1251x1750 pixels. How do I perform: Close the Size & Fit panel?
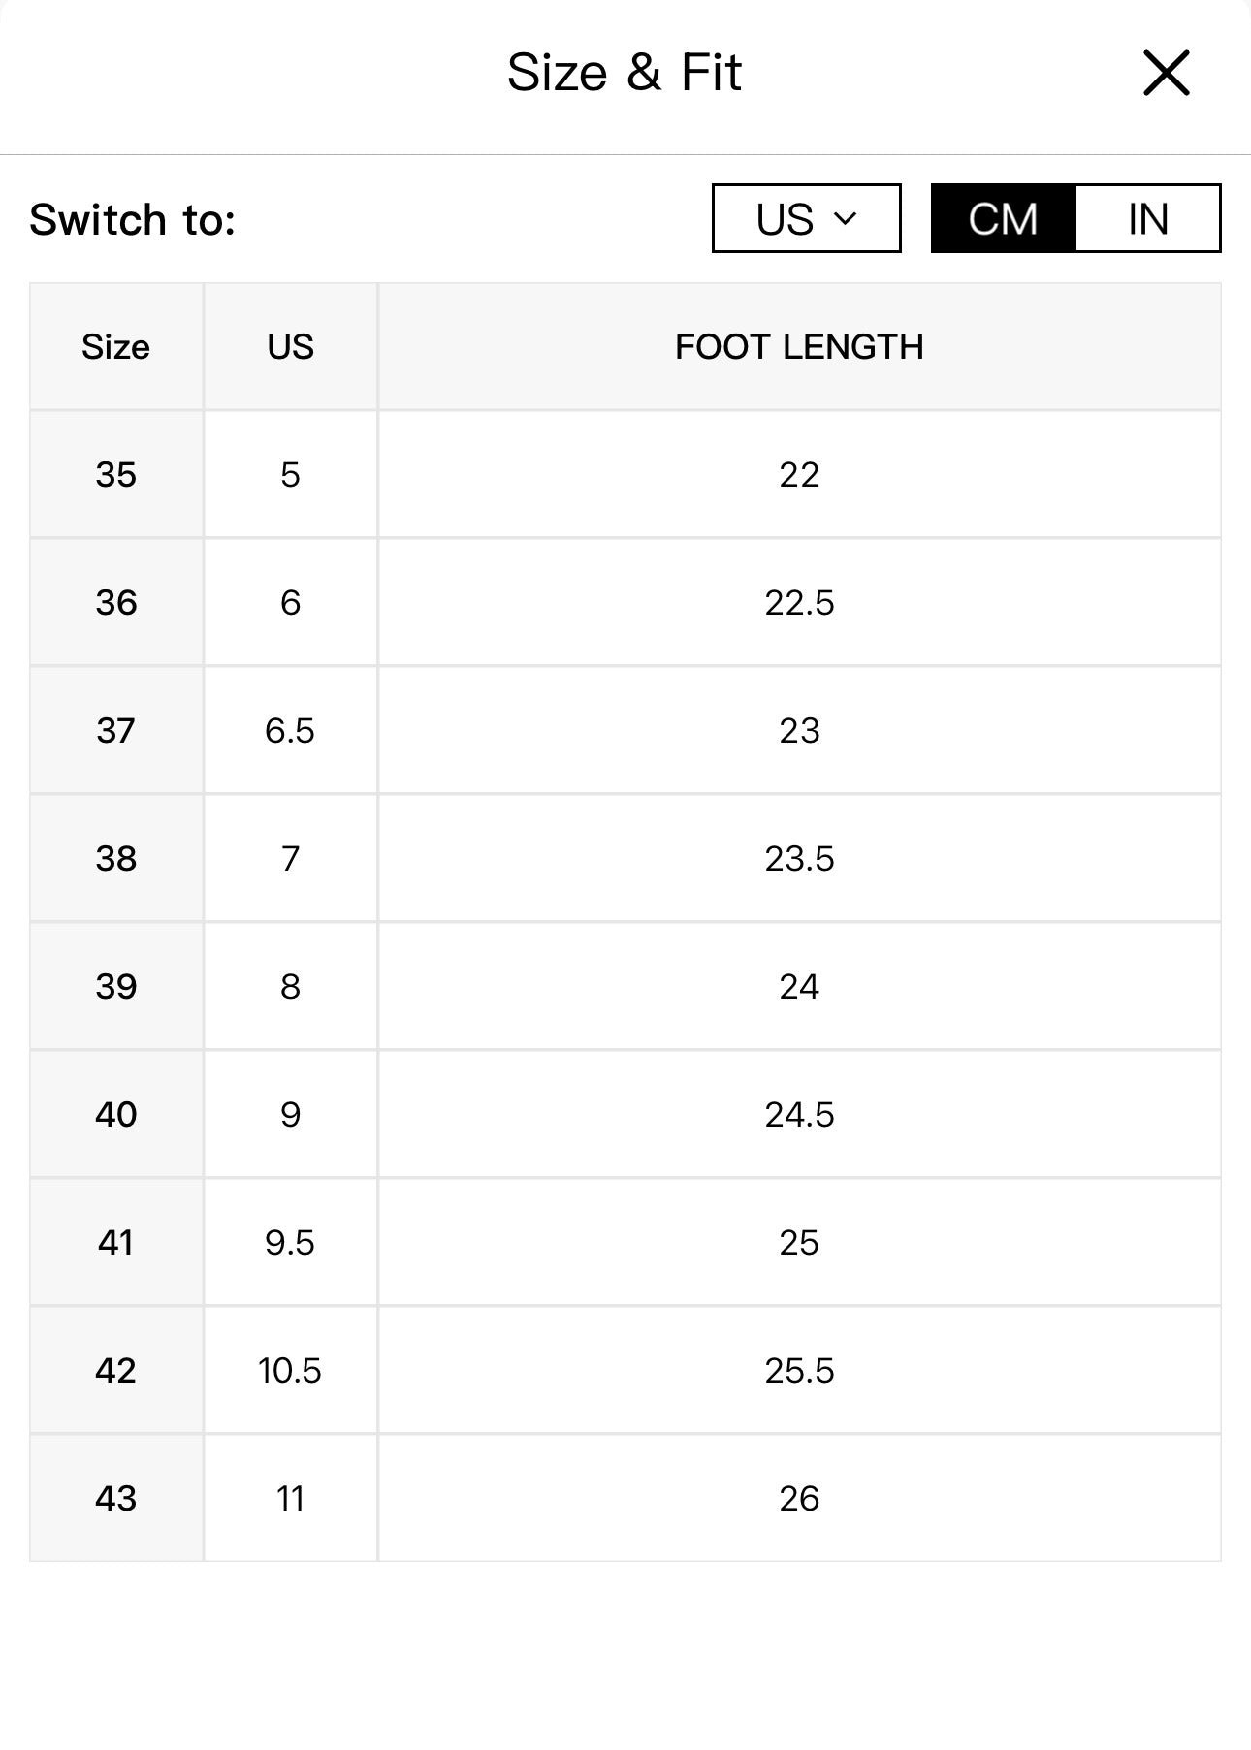pos(1166,74)
